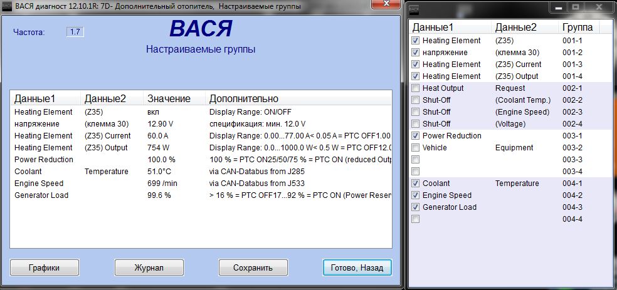Click the Группа column header in selector window
Viewport: 617px width, 290px height.
point(578,28)
